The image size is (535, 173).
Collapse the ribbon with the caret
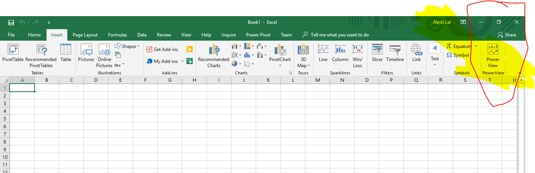point(519,72)
